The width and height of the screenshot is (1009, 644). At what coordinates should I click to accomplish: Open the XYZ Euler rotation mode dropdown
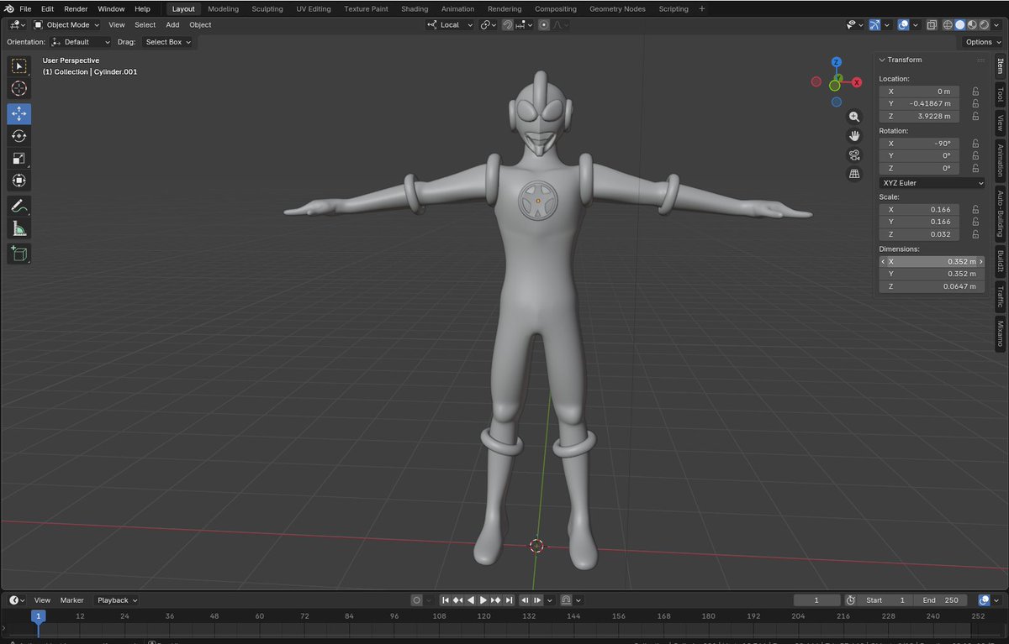[x=932, y=182]
